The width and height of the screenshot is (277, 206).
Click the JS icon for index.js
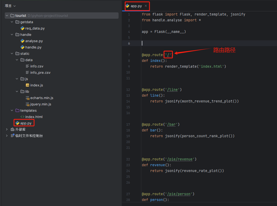(27, 85)
